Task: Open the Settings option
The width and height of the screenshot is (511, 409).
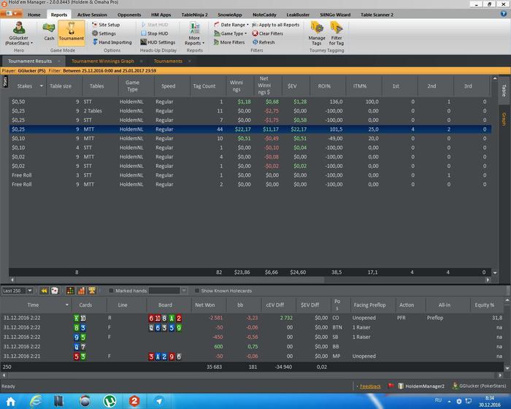Action: (104, 34)
